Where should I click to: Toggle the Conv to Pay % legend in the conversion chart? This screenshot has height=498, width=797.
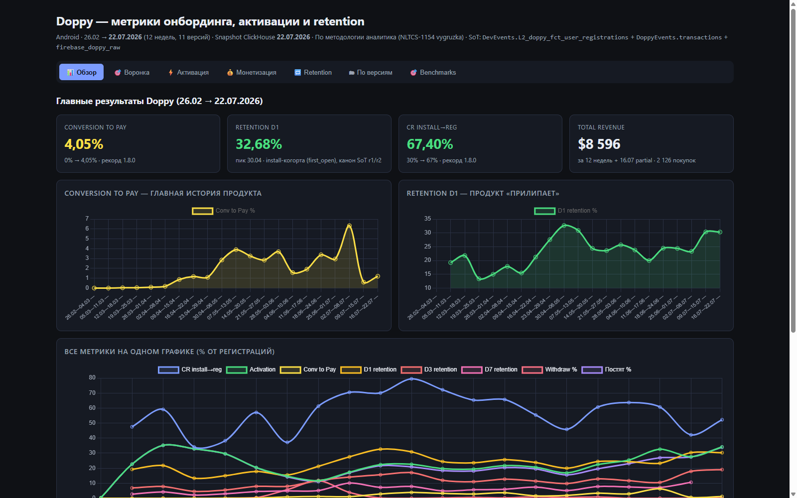point(224,211)
